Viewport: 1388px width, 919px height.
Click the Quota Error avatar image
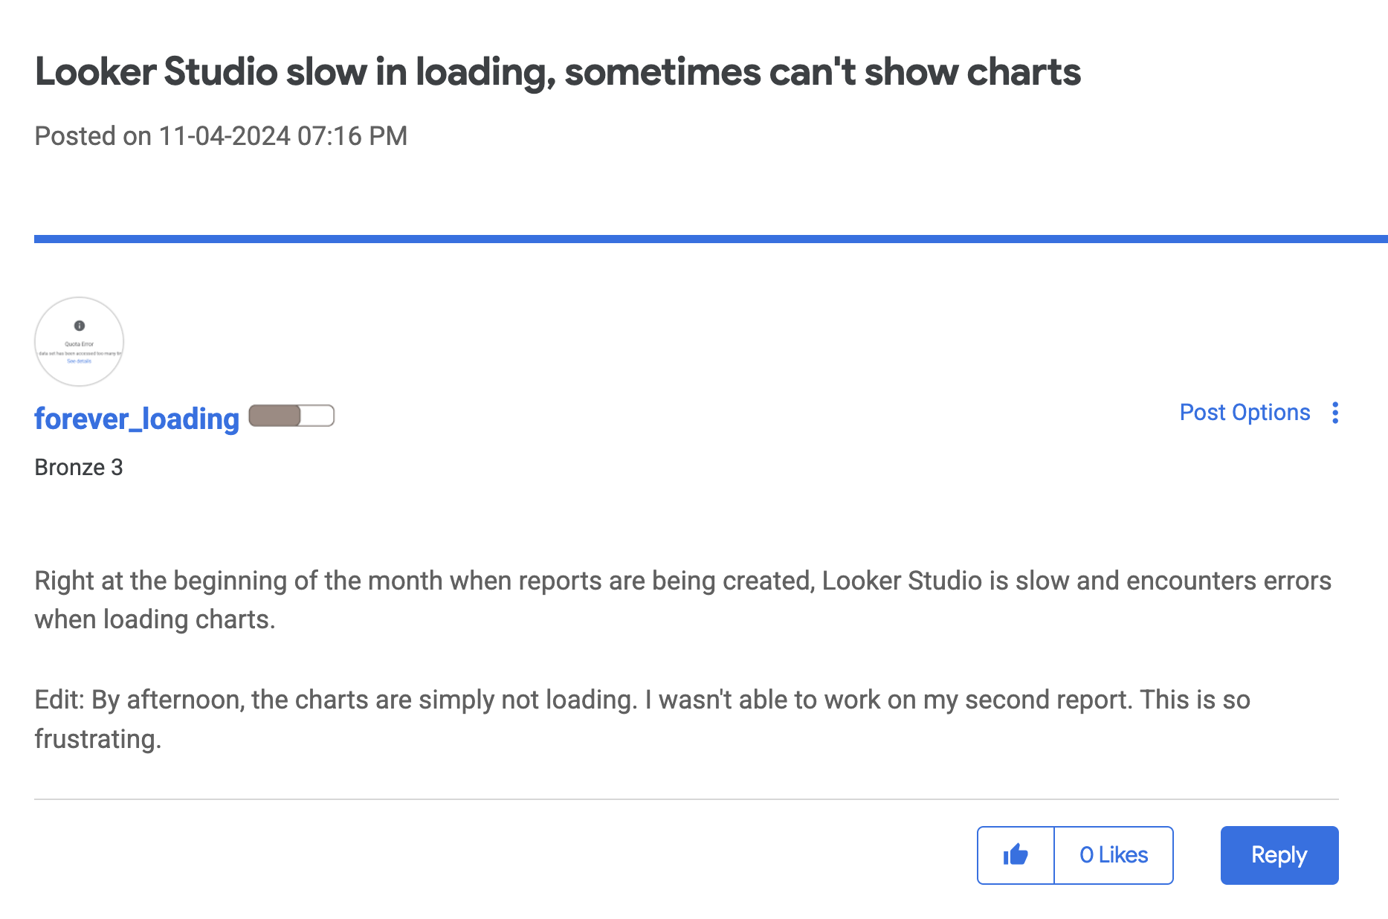(80, 342)
